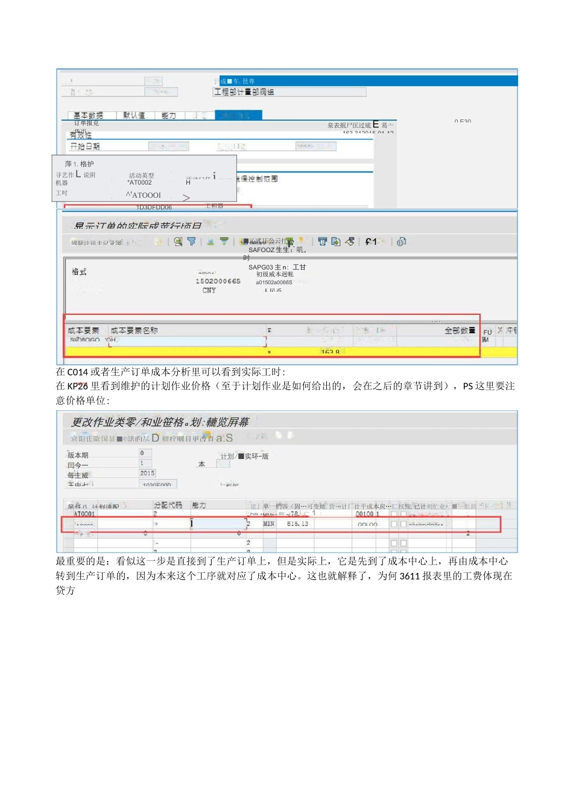Tick the first checkbox in the red-outlined planning row
Viewport: 573px width, 795px height.
pos(394,524)
